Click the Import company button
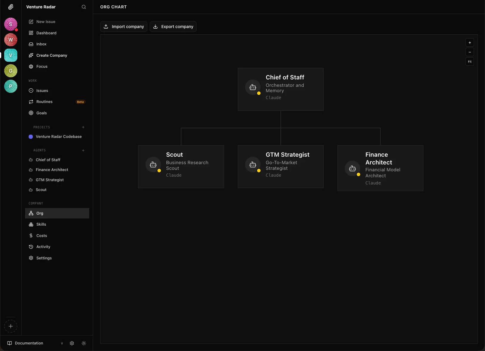485x351 pixels. 124,27
